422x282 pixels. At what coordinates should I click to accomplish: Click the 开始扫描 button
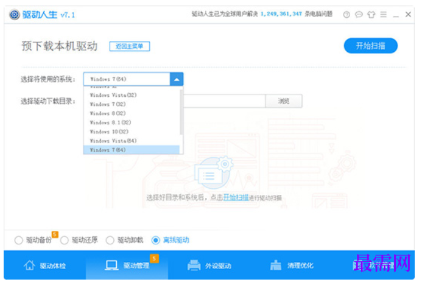tap(371, 46)
